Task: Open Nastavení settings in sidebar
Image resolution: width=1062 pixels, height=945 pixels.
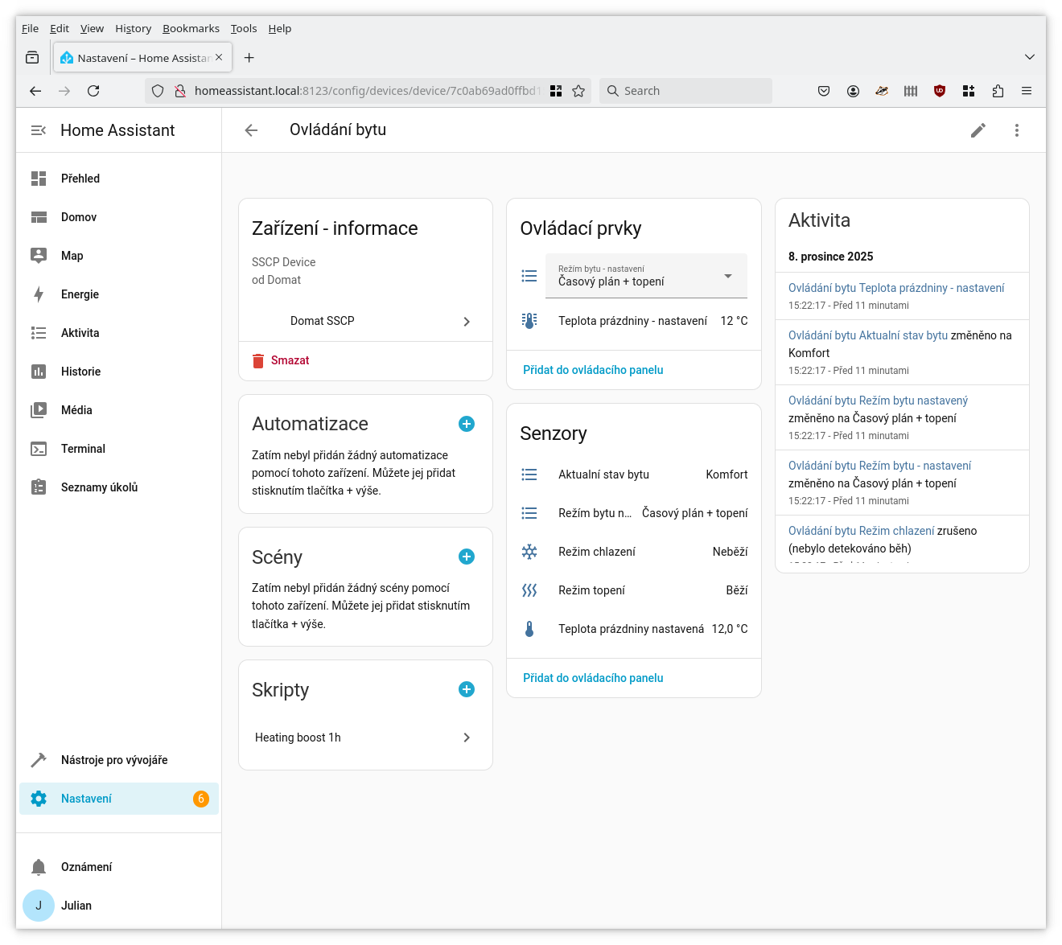Action: (119, 799)
